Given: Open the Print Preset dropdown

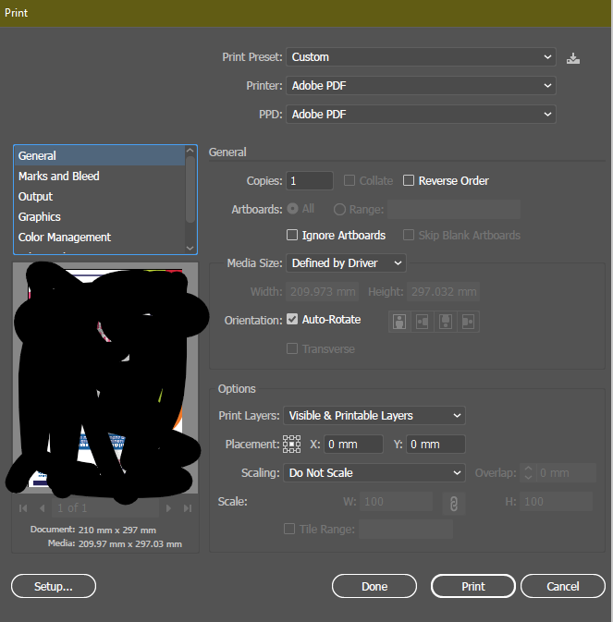Looking at the screenshot, I should click(x=421, y=57).
